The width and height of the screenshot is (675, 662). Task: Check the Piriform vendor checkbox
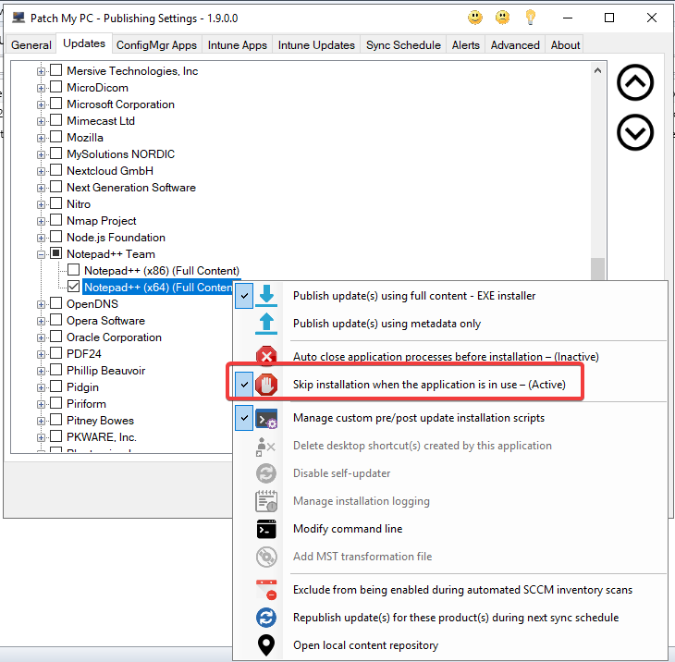coord(56,403)
